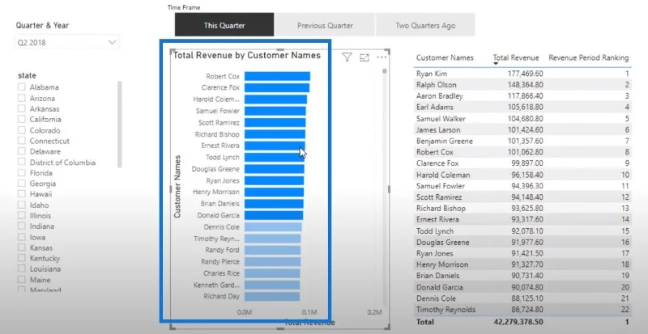Screen dimensions: 648x334
Task: Click Aaron Bradley in the table
Action: (439, 95)
